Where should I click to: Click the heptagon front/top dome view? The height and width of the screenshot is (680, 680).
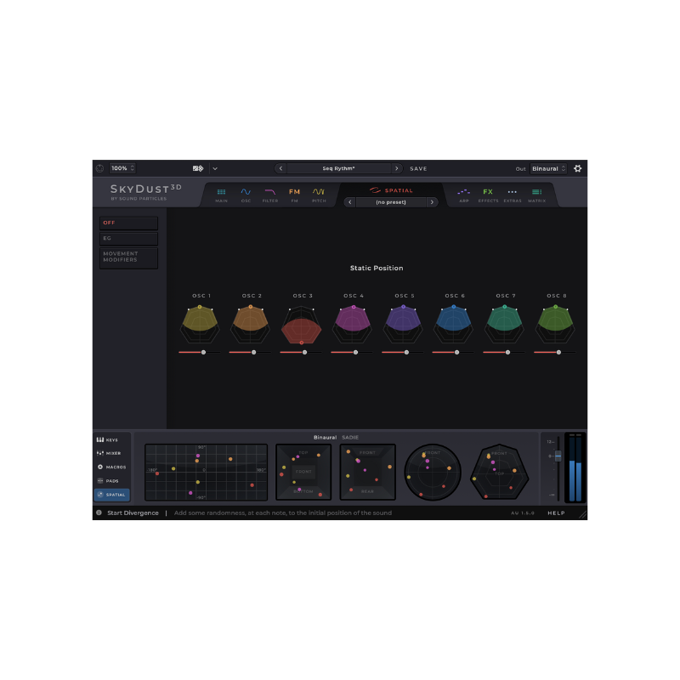pos(500,473)
